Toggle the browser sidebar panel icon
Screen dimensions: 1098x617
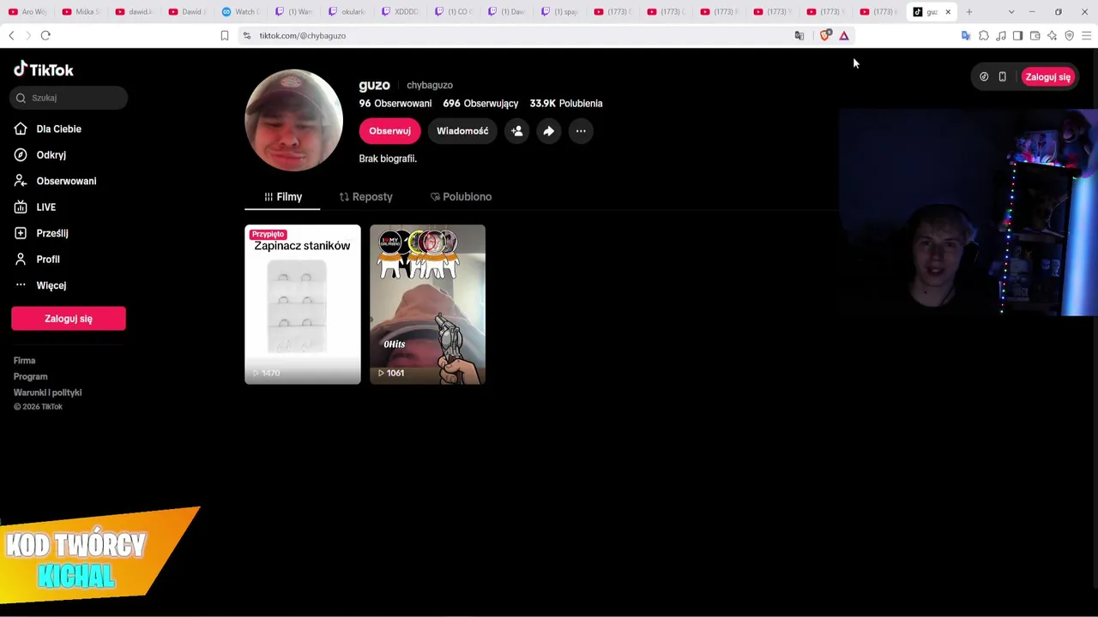(1017, 35)
